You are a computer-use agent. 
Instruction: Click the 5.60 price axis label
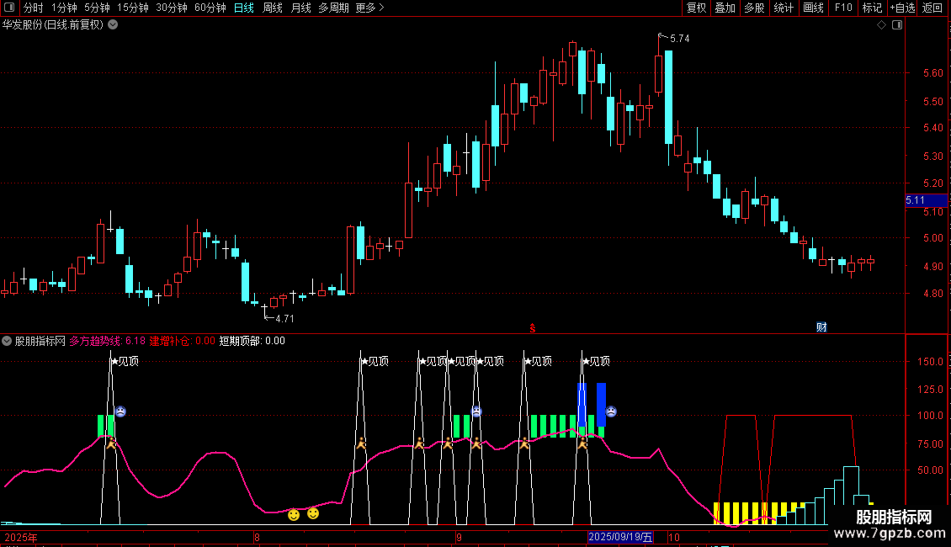[932, 72]
